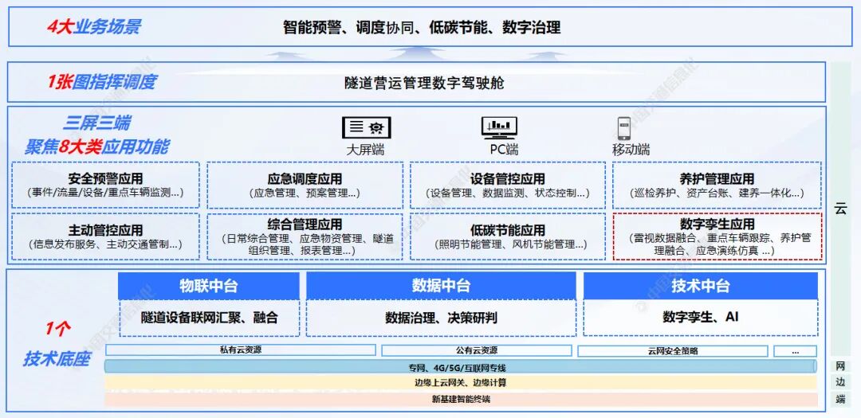The image size is (861, 418).
Task: Click the (照明节能管理、风机节能管理...) subtitle
Action: pos(510,244)
